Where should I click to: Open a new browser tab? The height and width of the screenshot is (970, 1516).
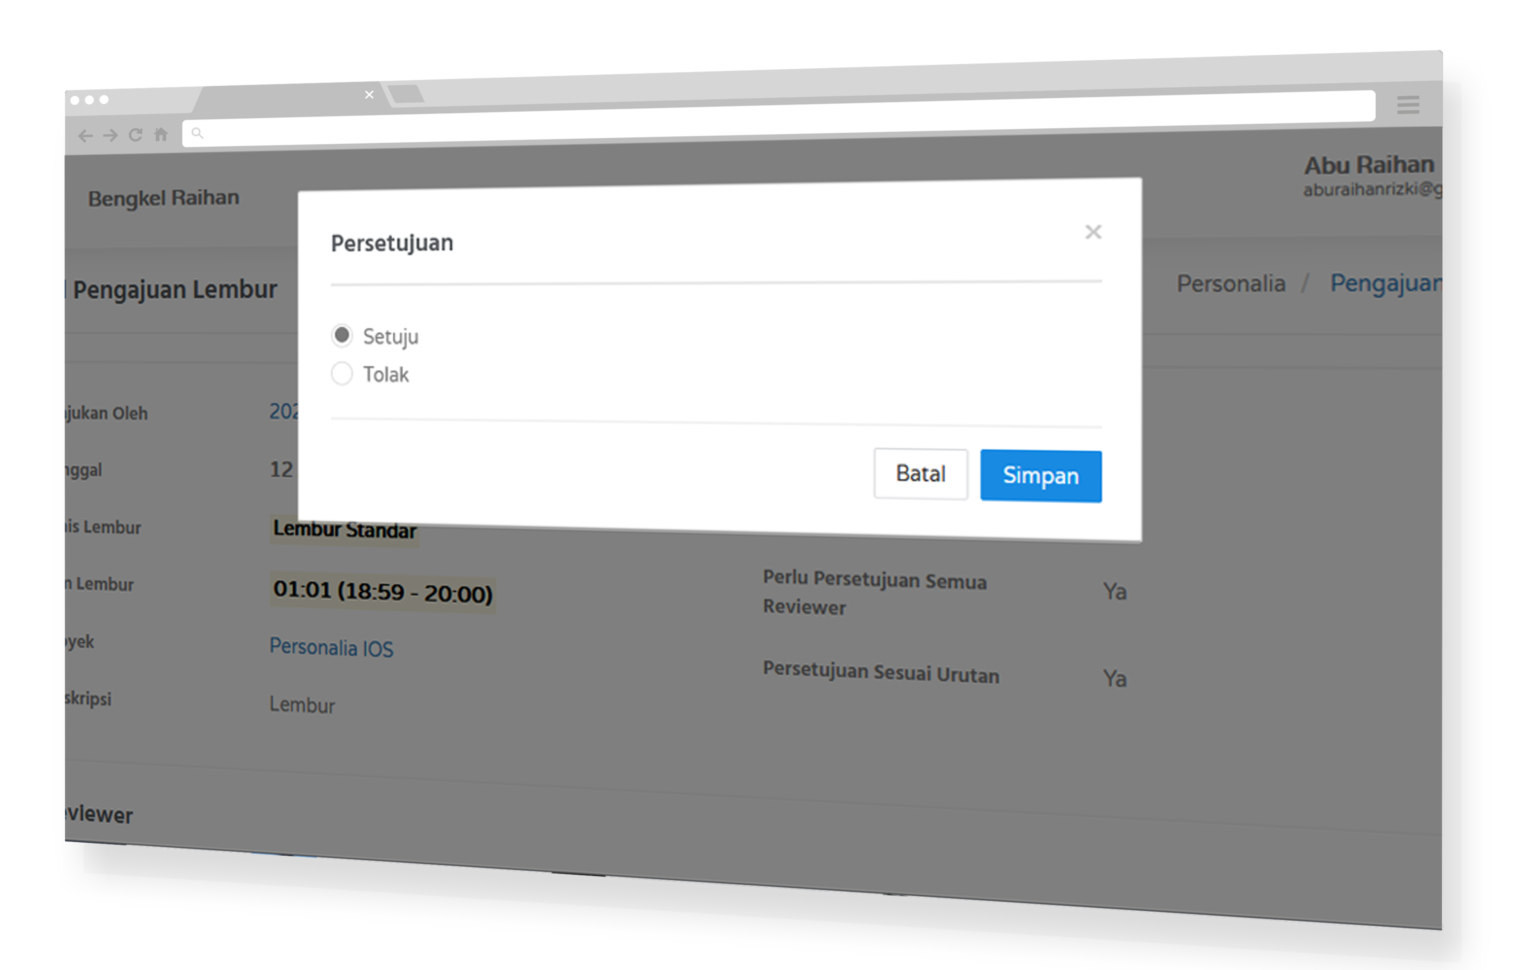pos(407,94)
